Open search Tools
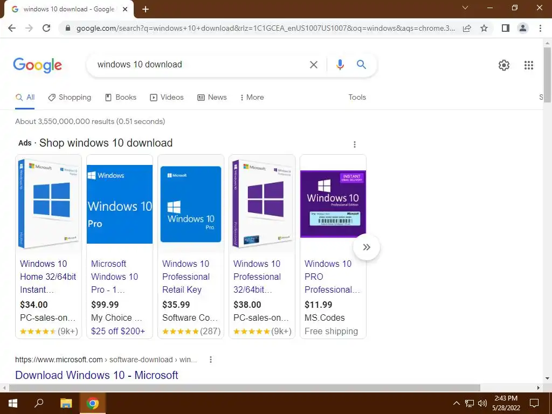552x414 pixels. coord(357,98)
